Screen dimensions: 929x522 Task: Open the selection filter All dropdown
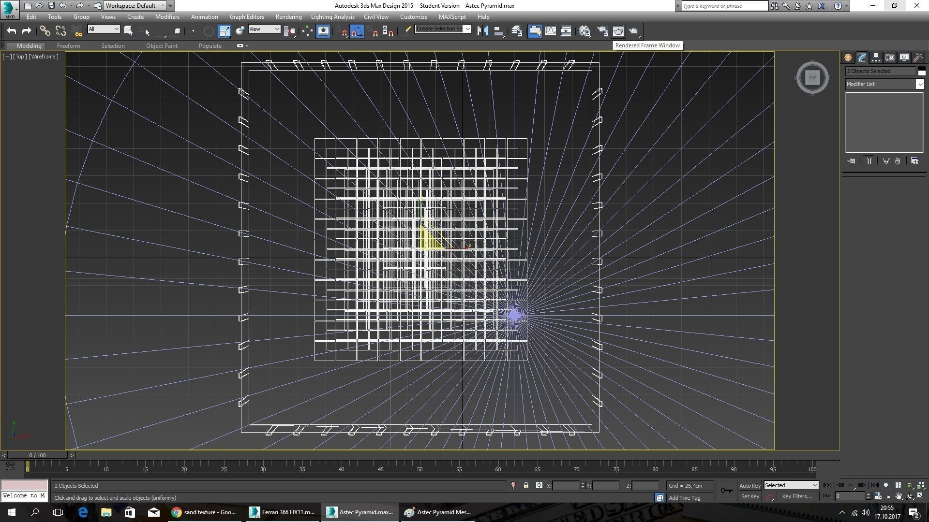coord(104,29)
